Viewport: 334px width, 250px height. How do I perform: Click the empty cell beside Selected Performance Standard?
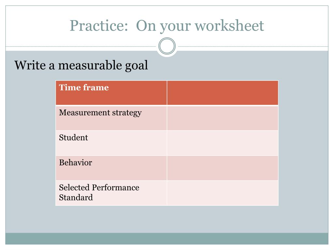(x=222, y=193)
